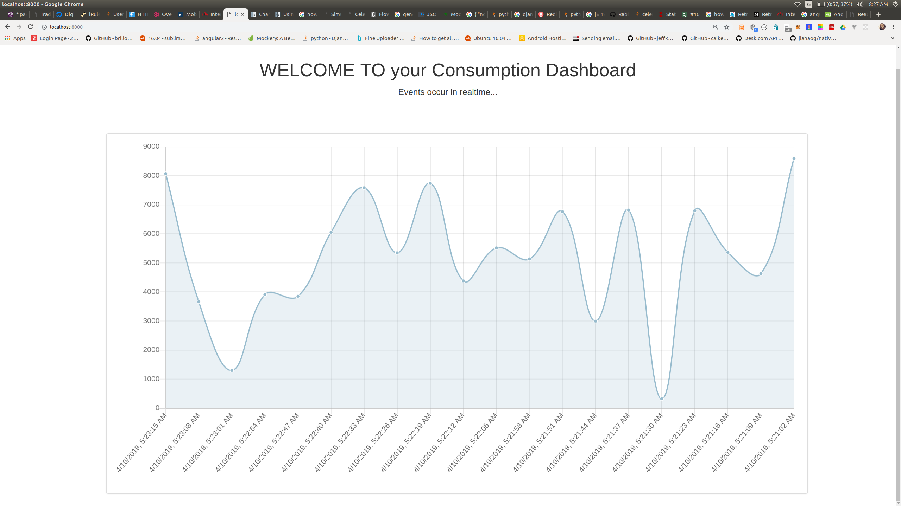Reload the page with refresh button
This screenshot has width=901, height=506.
coord(30,27)
